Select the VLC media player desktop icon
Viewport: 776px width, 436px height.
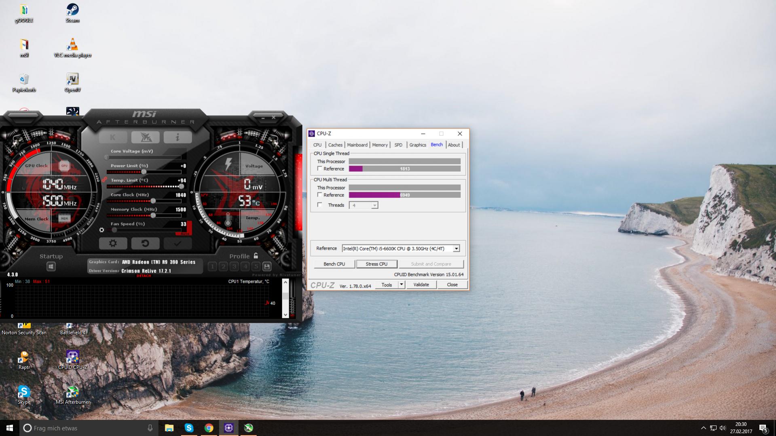coord(73,48)
